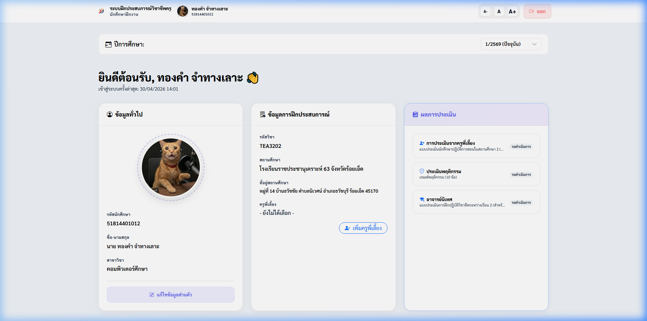This screenshot has height=321, width=647.
Task: Open the การประเมินจากครูพี่เลี้ยง evaluation card
Action: click(x=476, y=146)
